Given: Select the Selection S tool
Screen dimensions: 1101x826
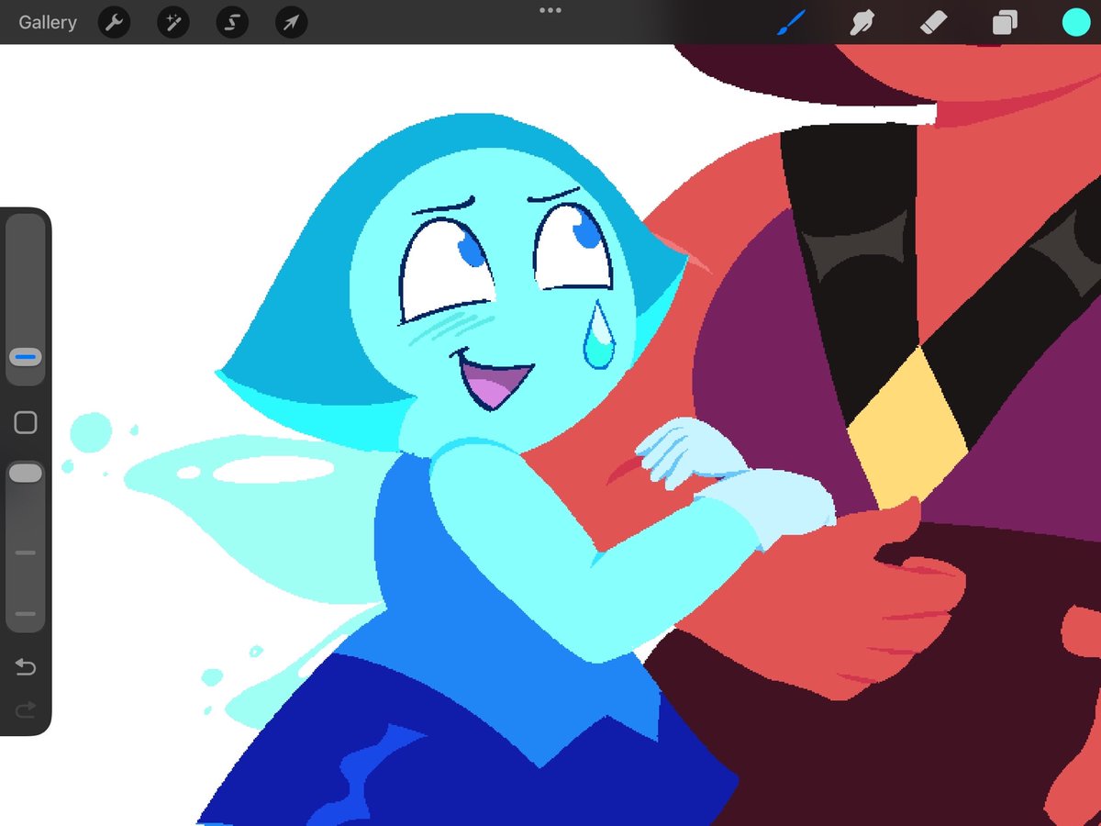Looking at the screenshot, I should (x=232, y=22).
